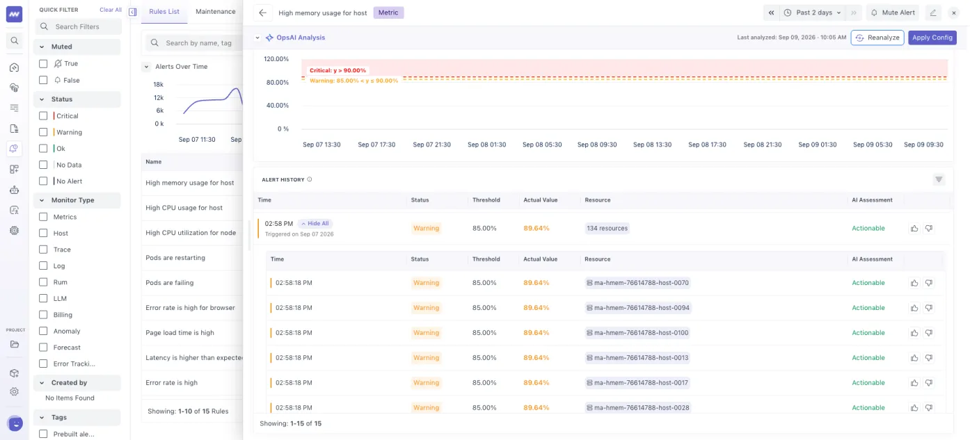Check the Critical status filter
Viewport: 970px width, 440px height.
(x=43, y=116)
